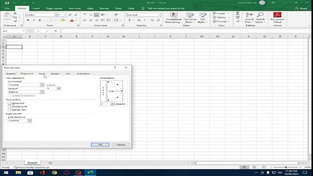This screenshot has width=313, height=176.
Task: Click the Adobe Document Cloud icon
Action: click(277, 18)
